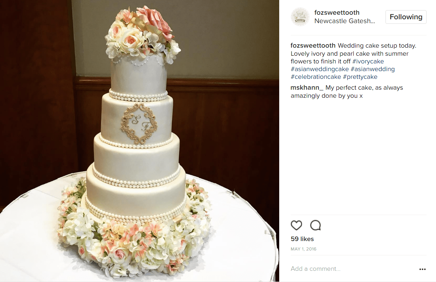Open the MAY 1, 2016 timestamp
Viewport: 436px width, 282px height.
(x=304, y=249)
